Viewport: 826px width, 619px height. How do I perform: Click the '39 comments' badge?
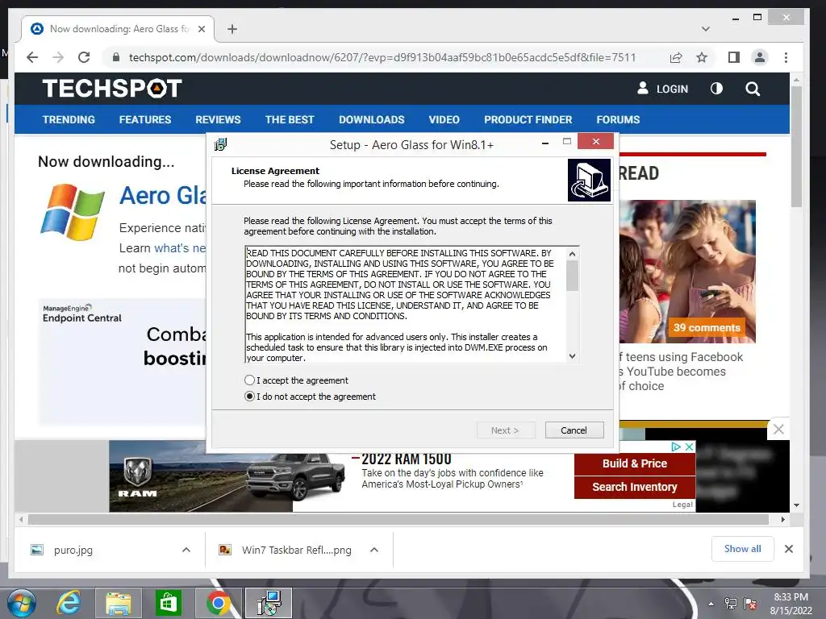[707, 327]
